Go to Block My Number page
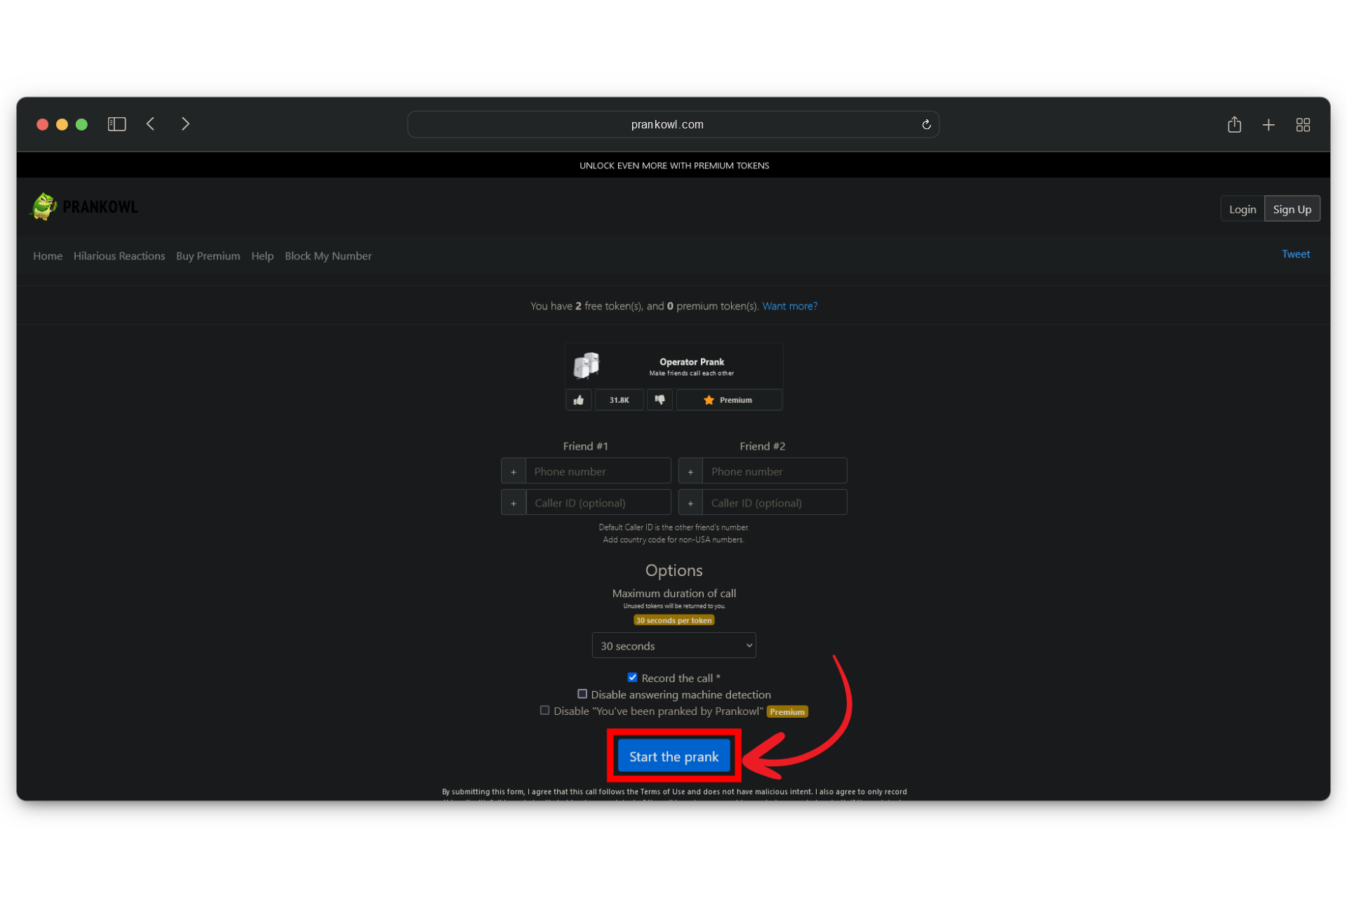 328,256
